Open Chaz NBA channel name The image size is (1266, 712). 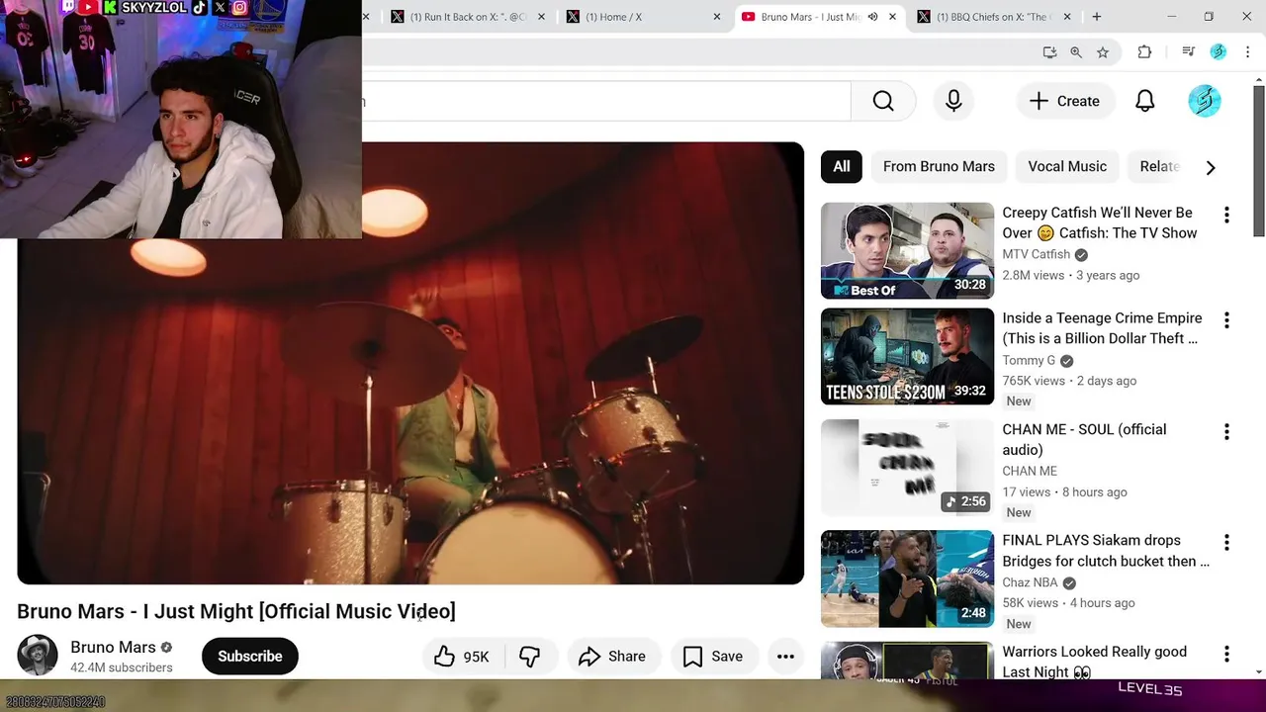point(1030,583)
